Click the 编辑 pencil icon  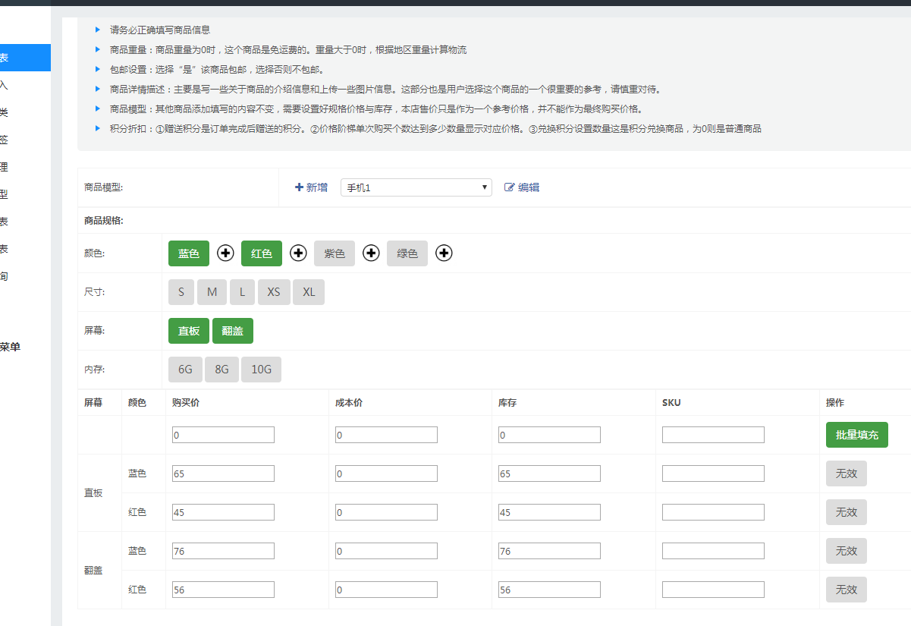click(x=510, y=187)
